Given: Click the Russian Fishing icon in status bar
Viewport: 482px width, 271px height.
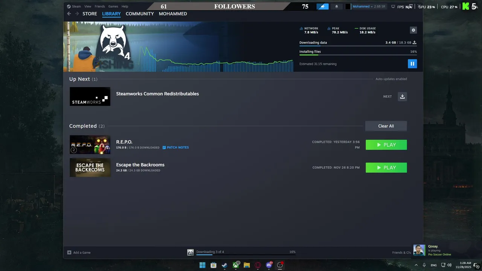Looking at the screenshot, I should pyautogui.click(x=191, y=252).
